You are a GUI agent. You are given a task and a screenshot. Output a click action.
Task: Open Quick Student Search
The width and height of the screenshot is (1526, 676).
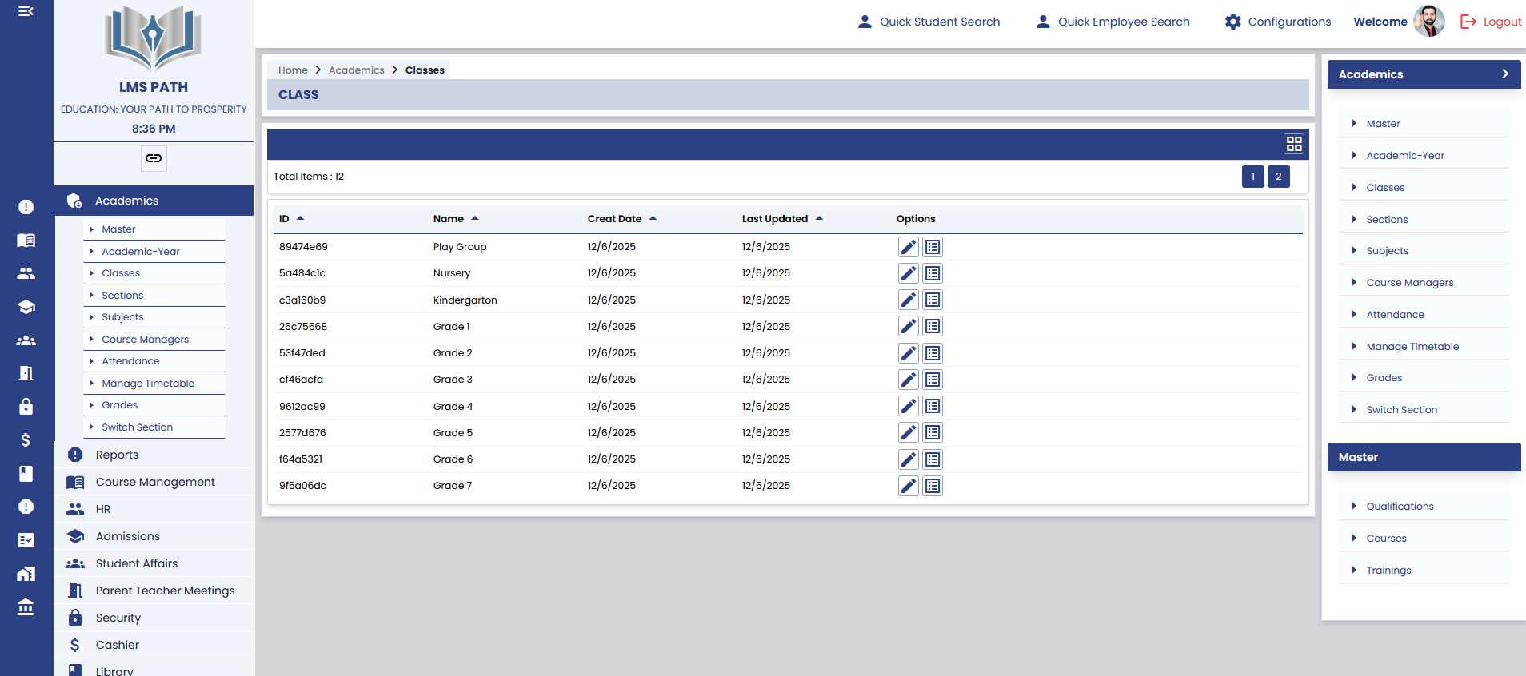pyautogui.click(x=929, y=22)
